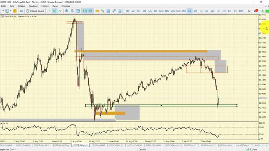Select H4 timeframe

coord(207,11)
